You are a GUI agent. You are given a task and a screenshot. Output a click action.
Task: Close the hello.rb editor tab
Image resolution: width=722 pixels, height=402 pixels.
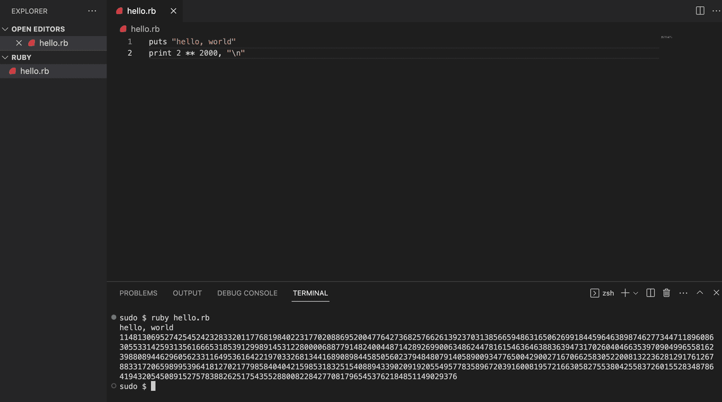[x=173, y=11]
